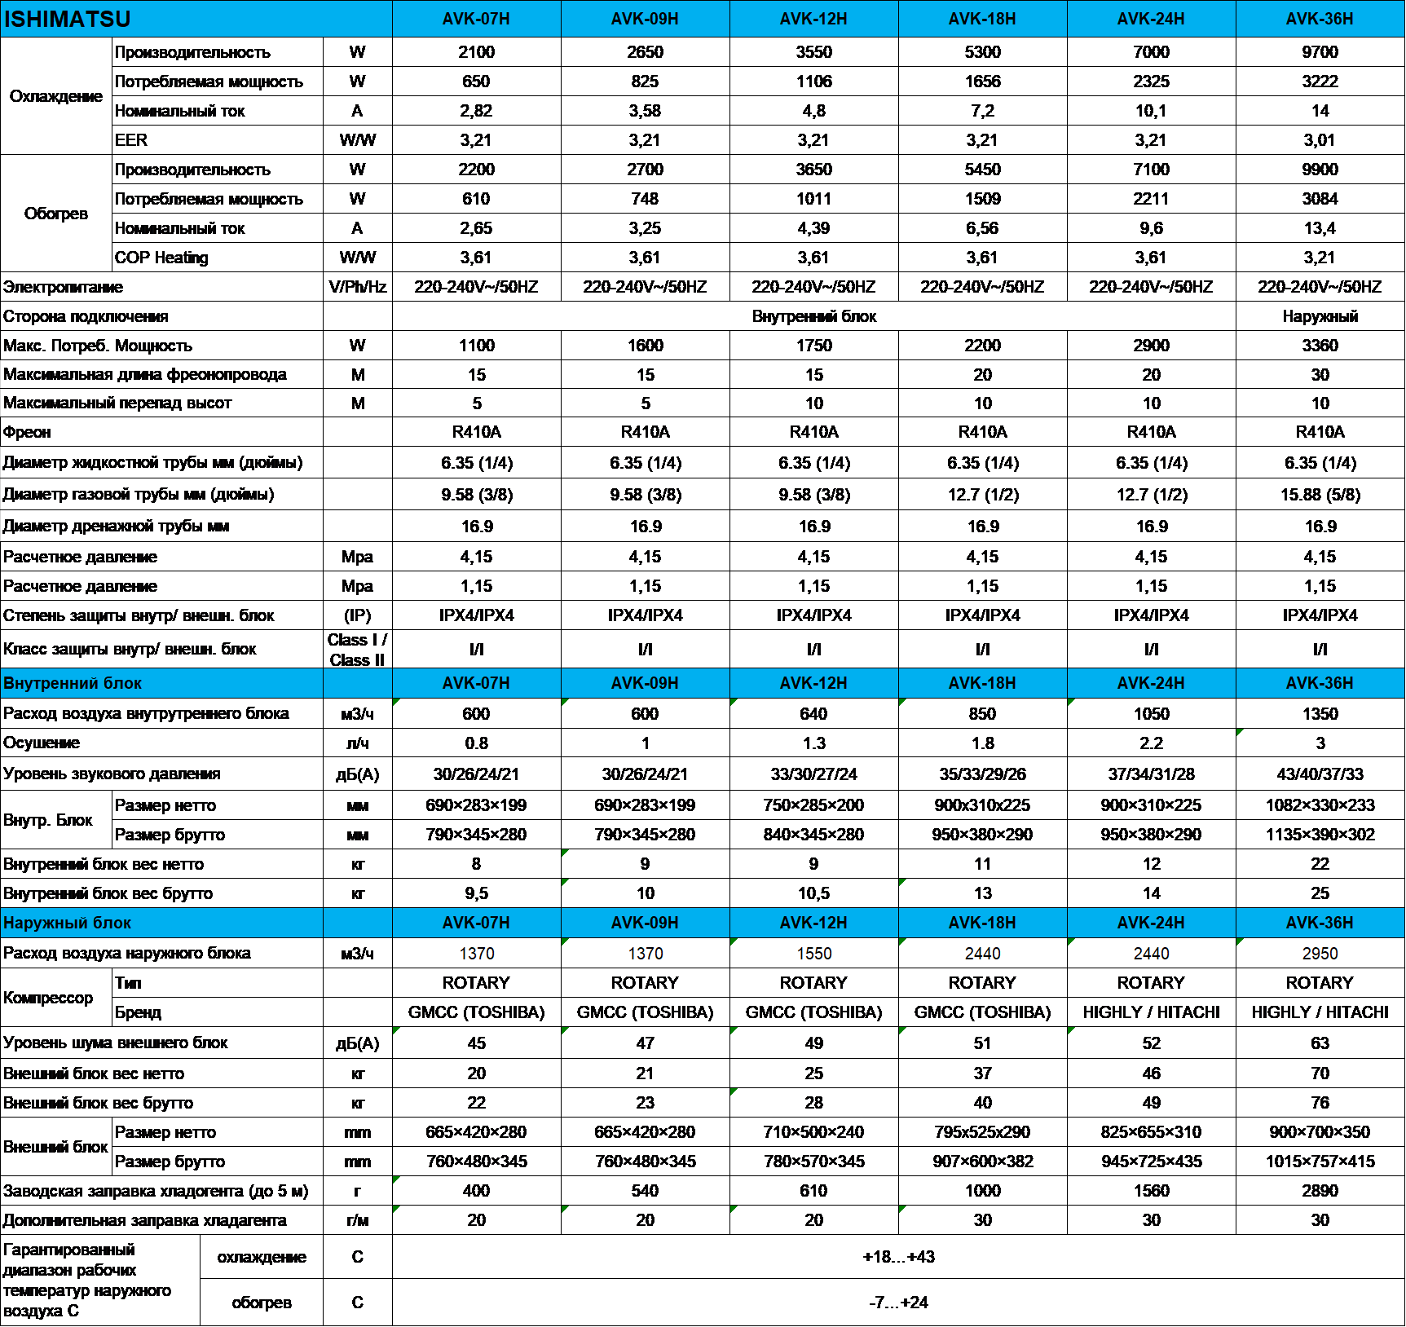Viewport: 1406px width, 1327px height.
Task: Click the Обогрев group label
Action: coord(56,214)
